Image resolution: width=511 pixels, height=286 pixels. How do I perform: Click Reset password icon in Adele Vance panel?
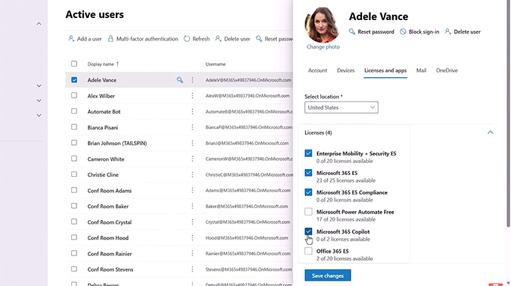pos(352,32)
